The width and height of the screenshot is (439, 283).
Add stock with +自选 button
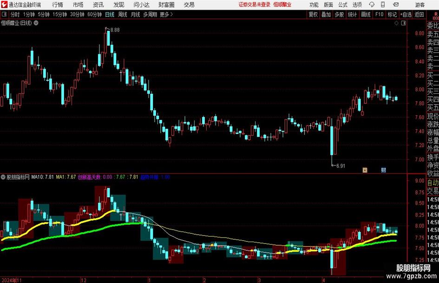(406, 14)
